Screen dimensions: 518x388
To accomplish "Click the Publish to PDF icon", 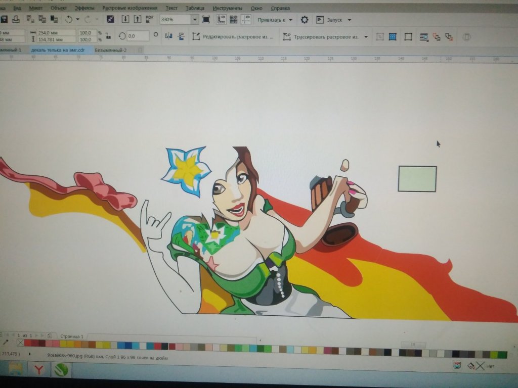I will click(149, 19).
